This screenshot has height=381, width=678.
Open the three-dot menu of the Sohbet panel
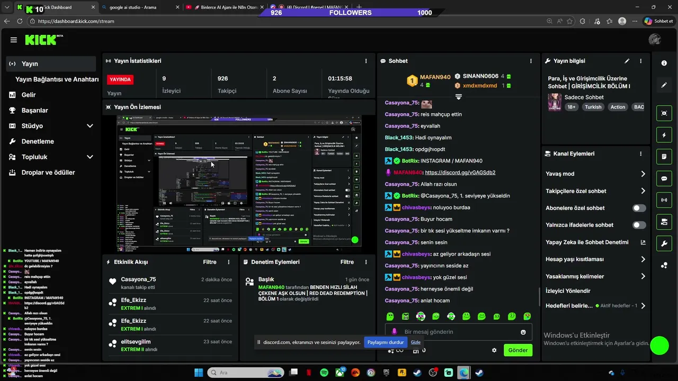(x=531, y=61)
